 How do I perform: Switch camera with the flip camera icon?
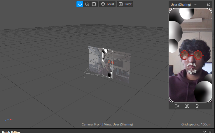click(x=187, y=106)
